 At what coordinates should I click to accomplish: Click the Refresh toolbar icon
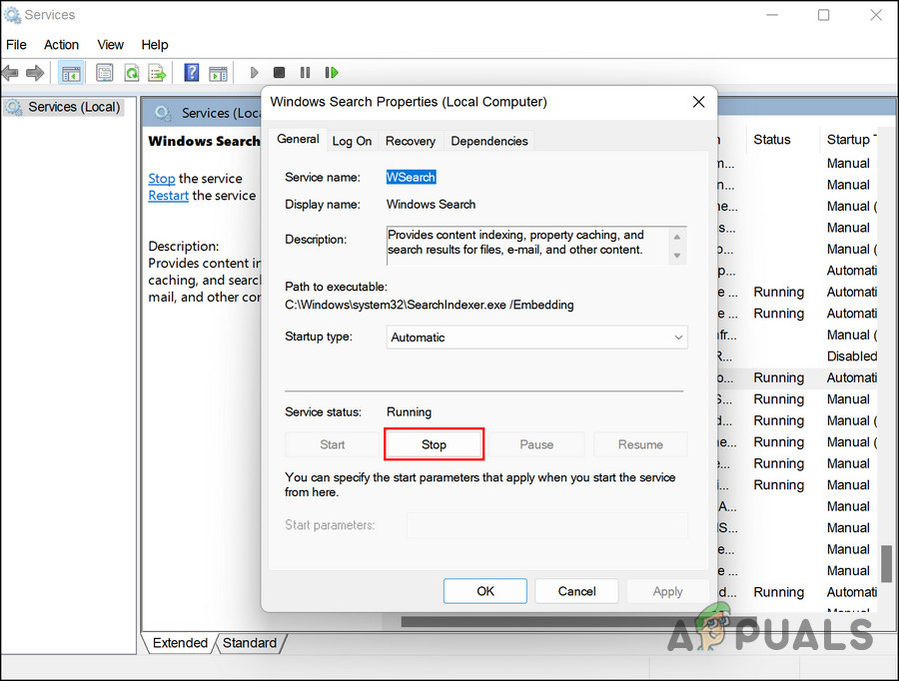[x=132, y=73]
